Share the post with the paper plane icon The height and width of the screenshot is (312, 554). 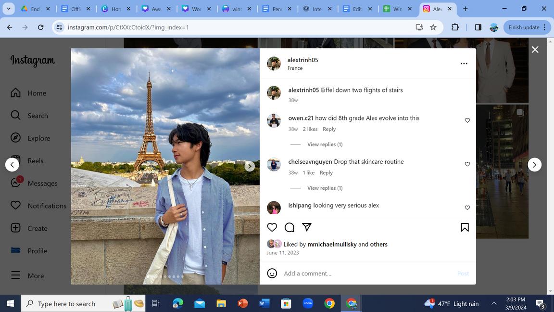coord(307,227)
